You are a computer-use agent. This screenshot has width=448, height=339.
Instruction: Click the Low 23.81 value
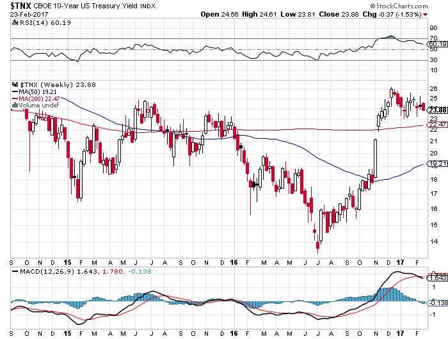298,14
